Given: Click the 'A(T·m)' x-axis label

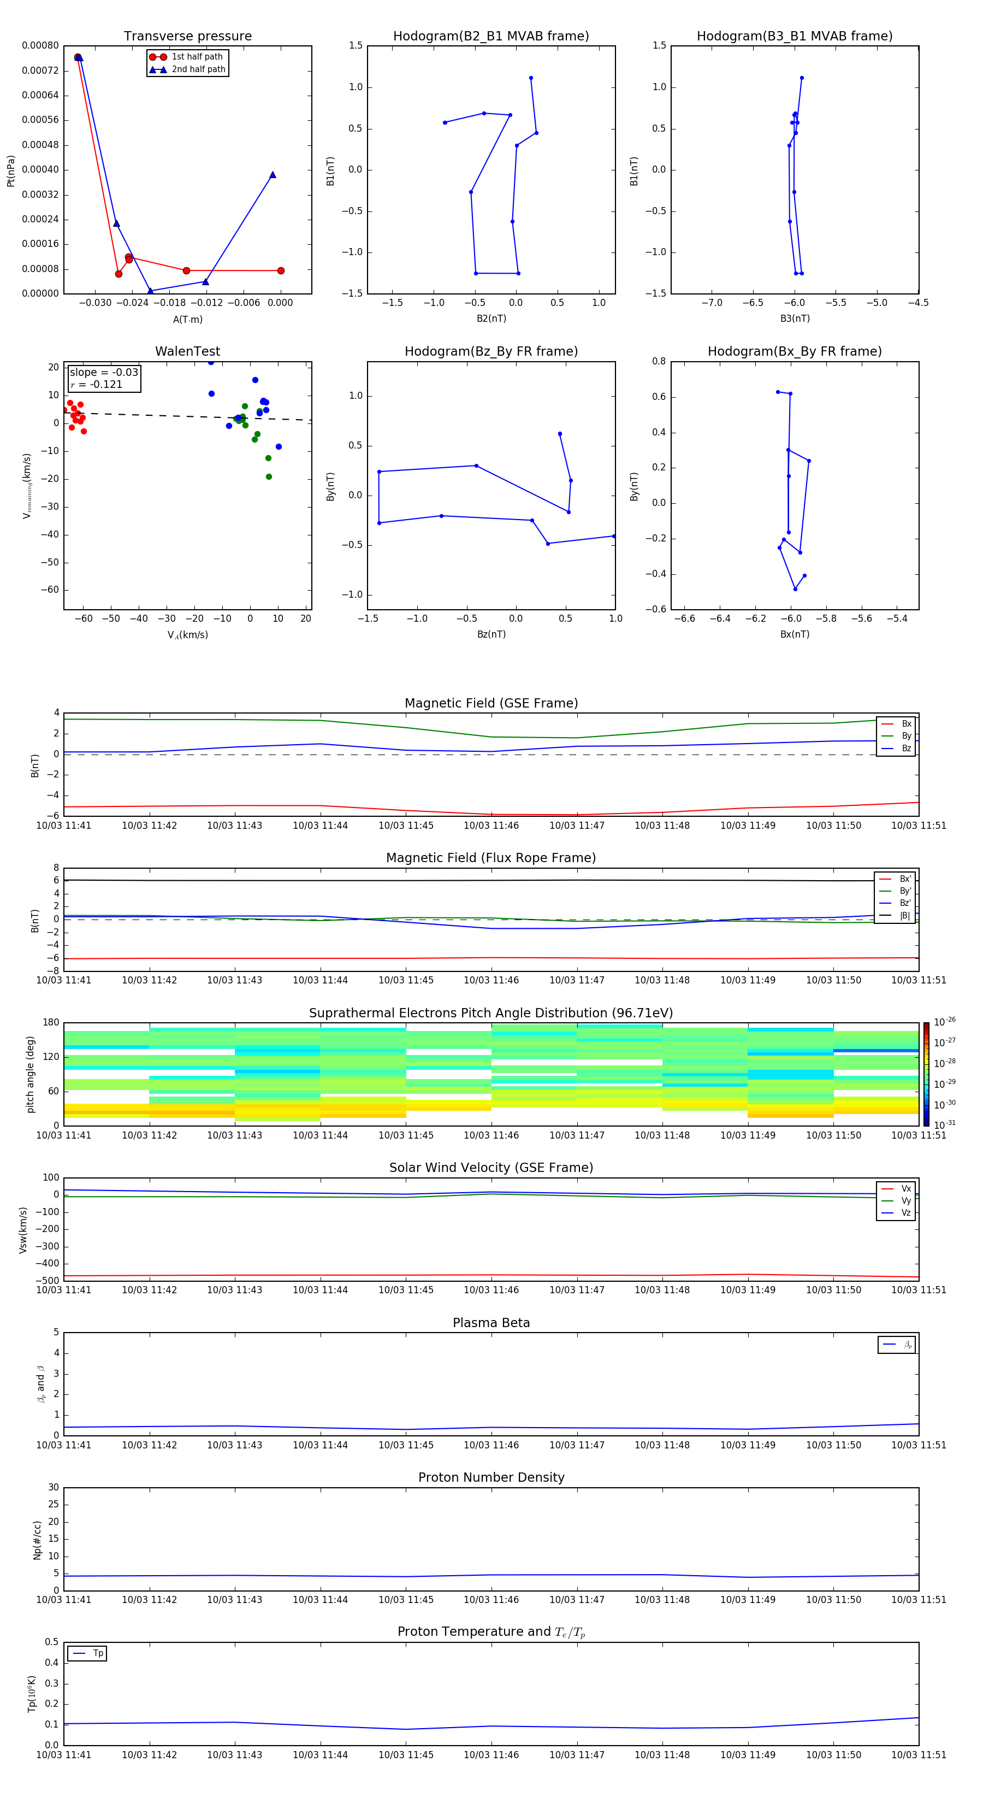Looking at the screenshot, I should coord(187,320).
